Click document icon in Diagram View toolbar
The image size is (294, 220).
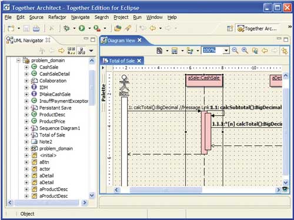159,51
